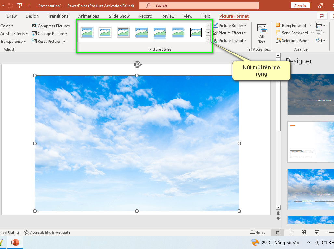The image size is (334, 249).
Task: Expand the Picture Layout dropdown
Action: click(230, 41)
